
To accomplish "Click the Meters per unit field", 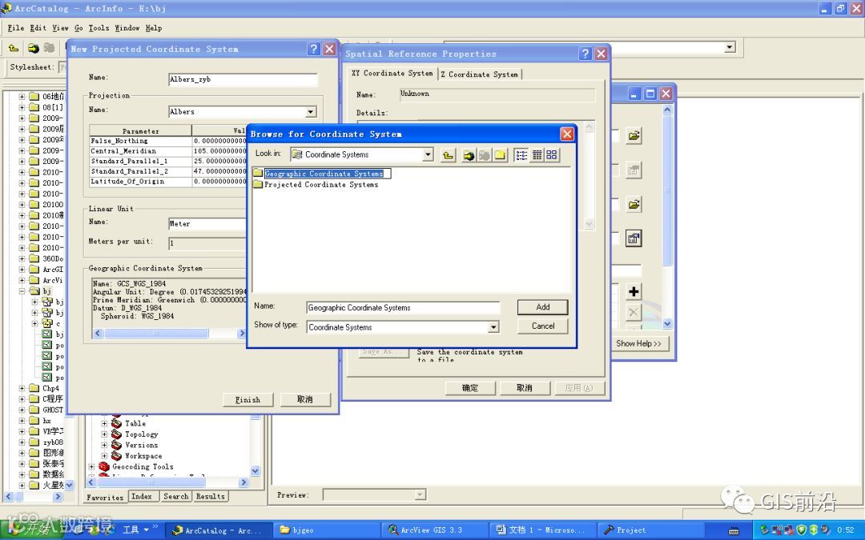I will [207, 243].
